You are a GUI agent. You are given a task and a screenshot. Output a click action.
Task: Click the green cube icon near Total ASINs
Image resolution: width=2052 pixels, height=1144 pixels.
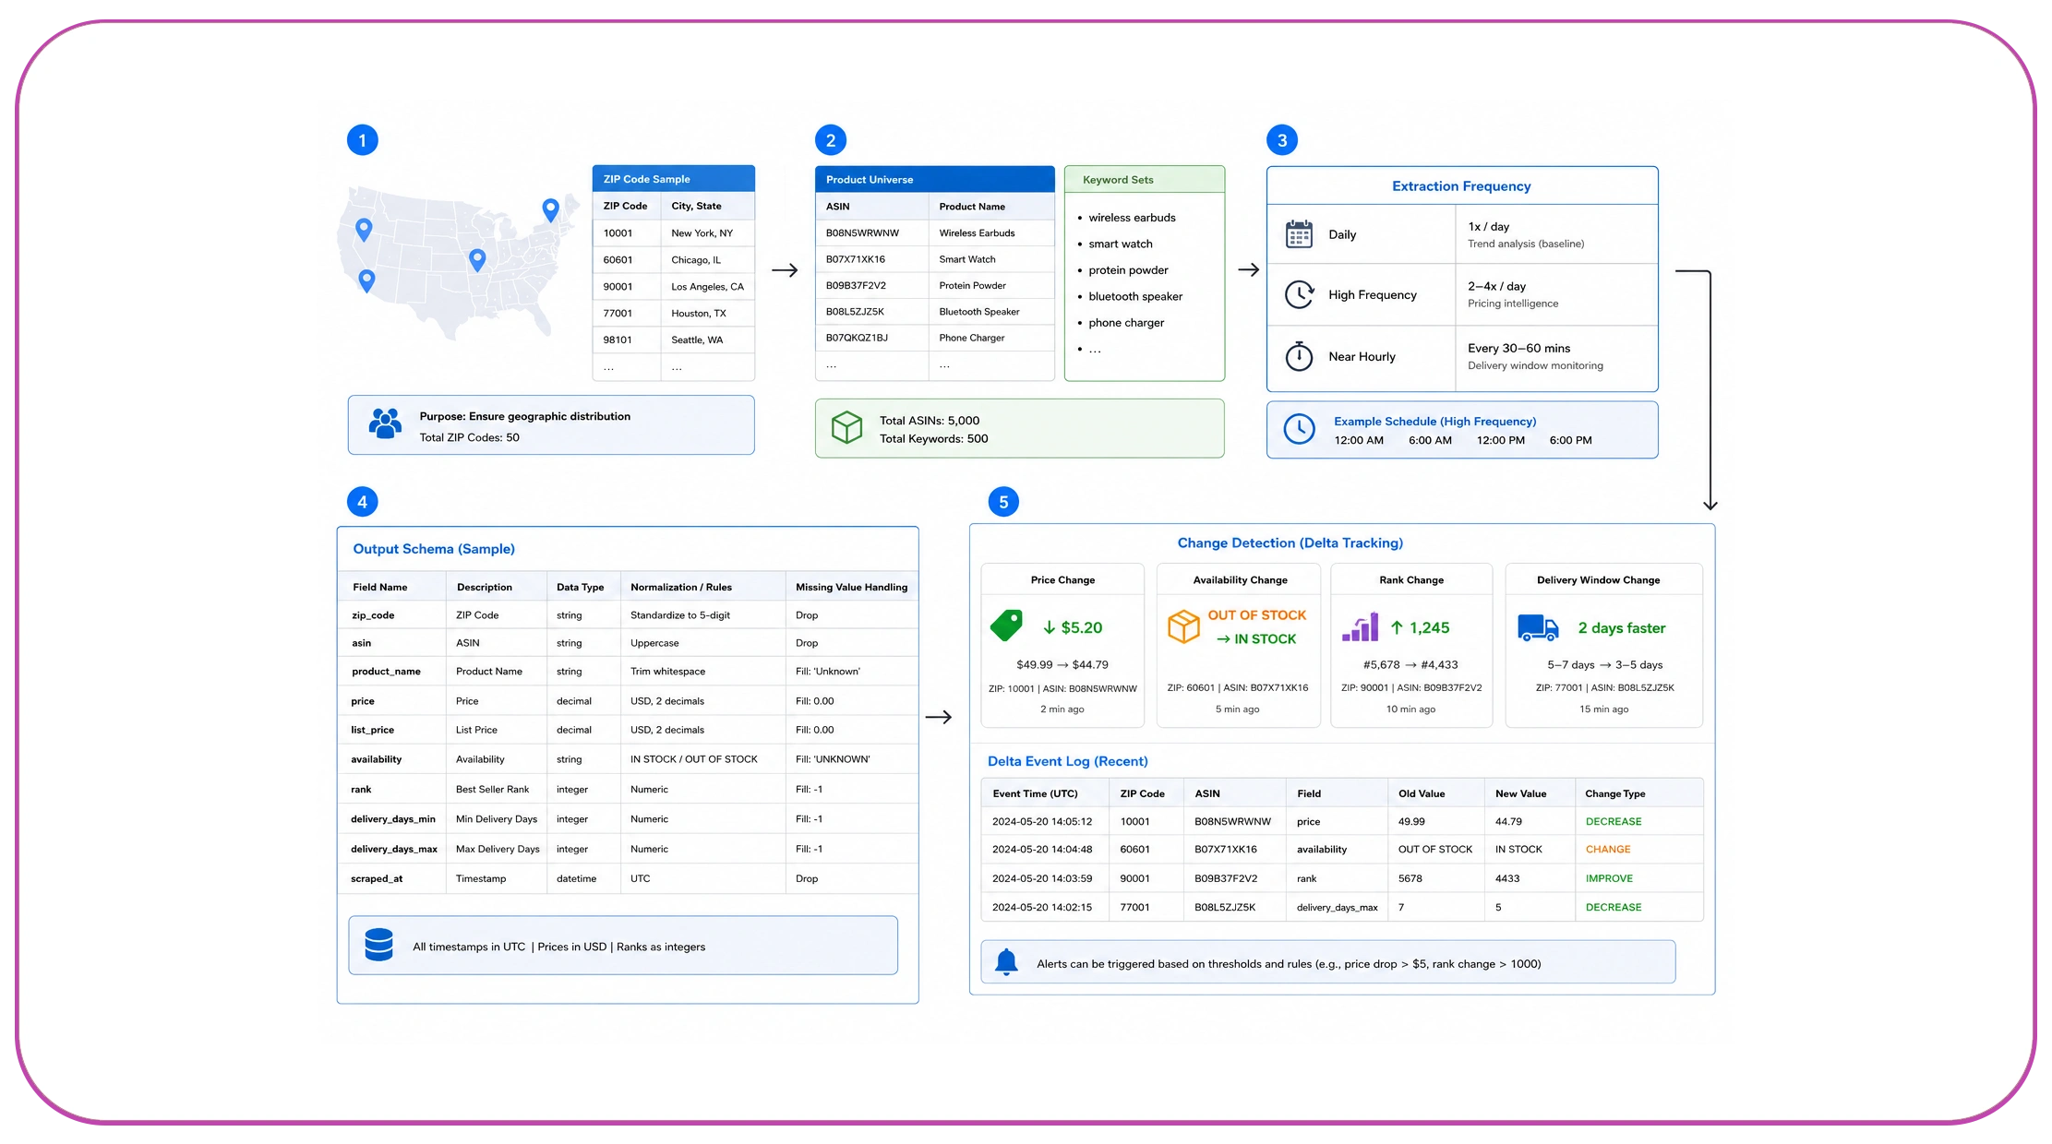tap(846, 427)
